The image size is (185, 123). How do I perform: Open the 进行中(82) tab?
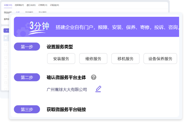click(31, 5)
